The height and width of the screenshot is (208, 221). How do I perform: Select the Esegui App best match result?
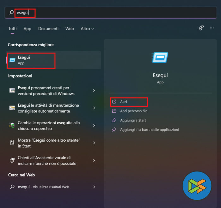click(53, 60)
